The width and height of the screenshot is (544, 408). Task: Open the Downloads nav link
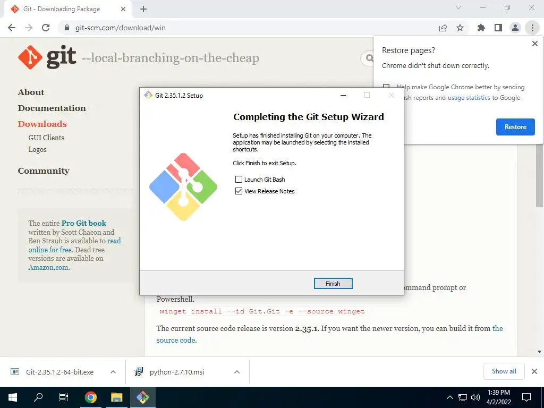click(x=42, y=124)
